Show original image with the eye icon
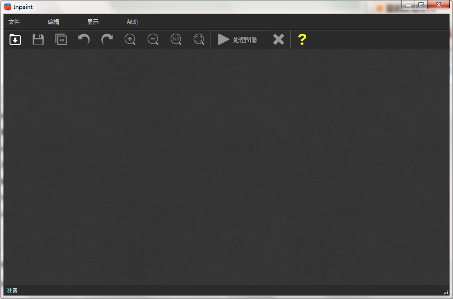Viewport: 453px width, 299px height. (61, 39)
